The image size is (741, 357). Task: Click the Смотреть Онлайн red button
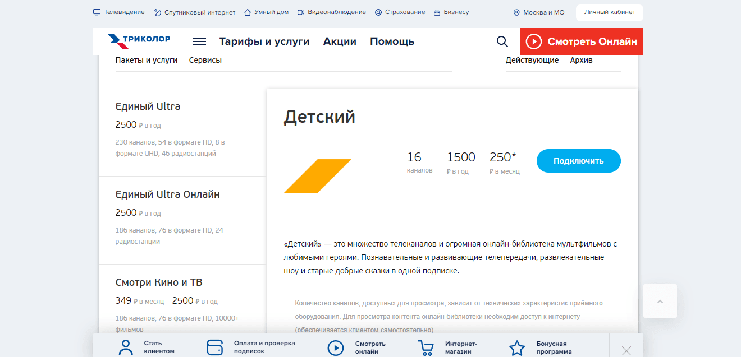click(581, 41)
